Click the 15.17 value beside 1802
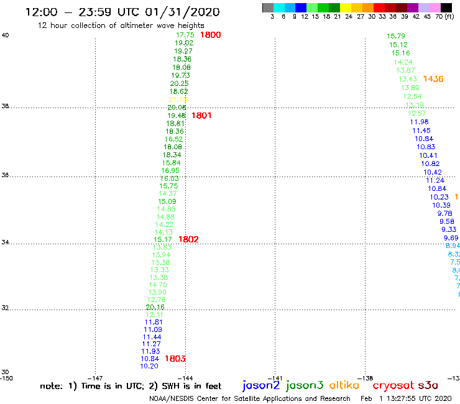 [x=163, y=239]
